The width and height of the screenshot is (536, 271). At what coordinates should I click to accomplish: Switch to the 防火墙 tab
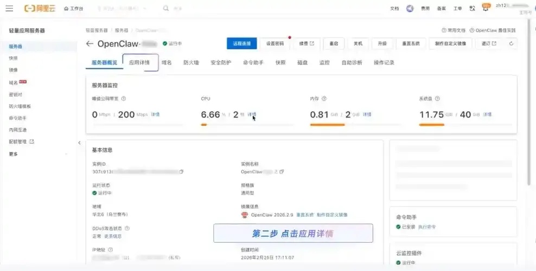pos(191,62)
